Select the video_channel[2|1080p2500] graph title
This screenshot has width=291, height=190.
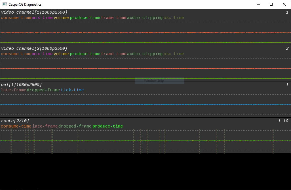coord(34,48)
